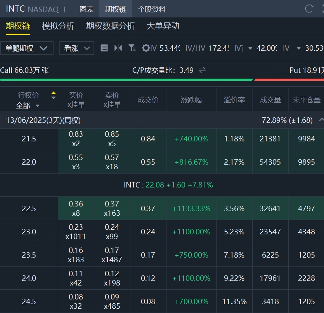Click bid price 0.11 x42
Image resolution: width=324 pixels, height=313 pixels.
tap(76, 278)
